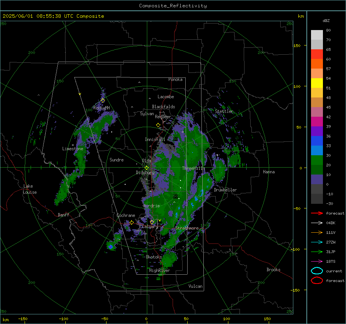This screenshot has width=346, height=324.
Task: Click the Hanna town label
Action: coord(269,172)
